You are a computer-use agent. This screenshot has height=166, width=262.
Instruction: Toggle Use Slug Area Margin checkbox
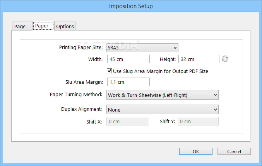pos(109,71)
